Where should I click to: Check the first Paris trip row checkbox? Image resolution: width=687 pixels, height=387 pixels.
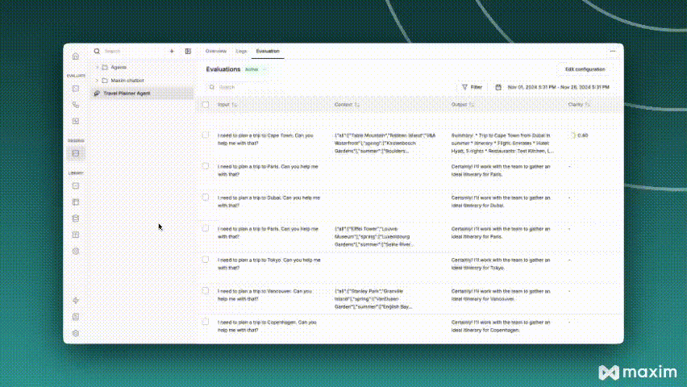point(206,166)
